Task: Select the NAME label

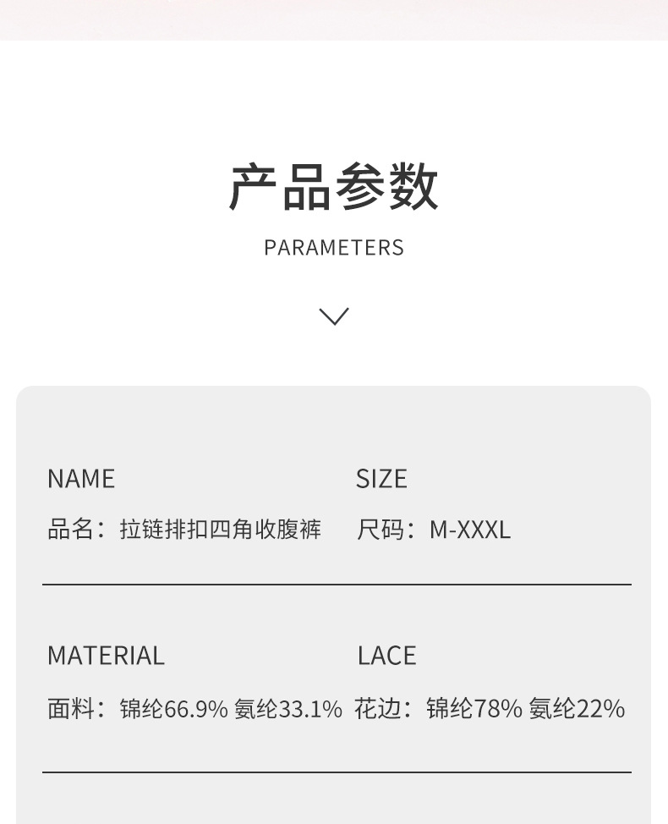Action: (x=81, y=479)
